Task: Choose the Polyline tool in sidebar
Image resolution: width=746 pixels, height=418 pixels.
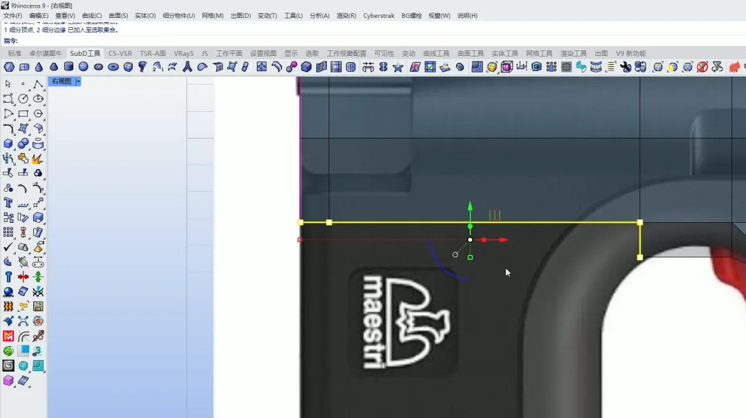Action: point(38,84)
